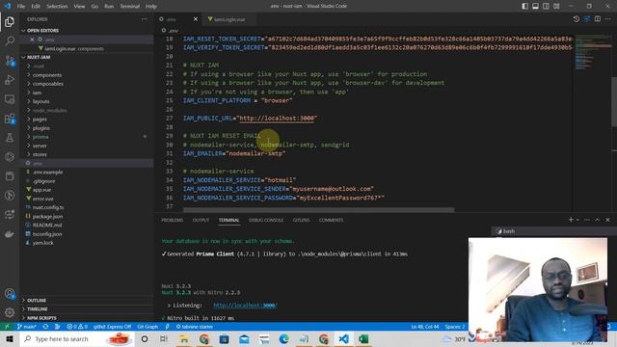Click Ln 48, Col 44 cursor position indicator

[424, 327]
